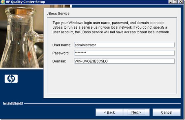
Task: Click the HP Quality Center Setup title
Action: (x=25, y=2)
